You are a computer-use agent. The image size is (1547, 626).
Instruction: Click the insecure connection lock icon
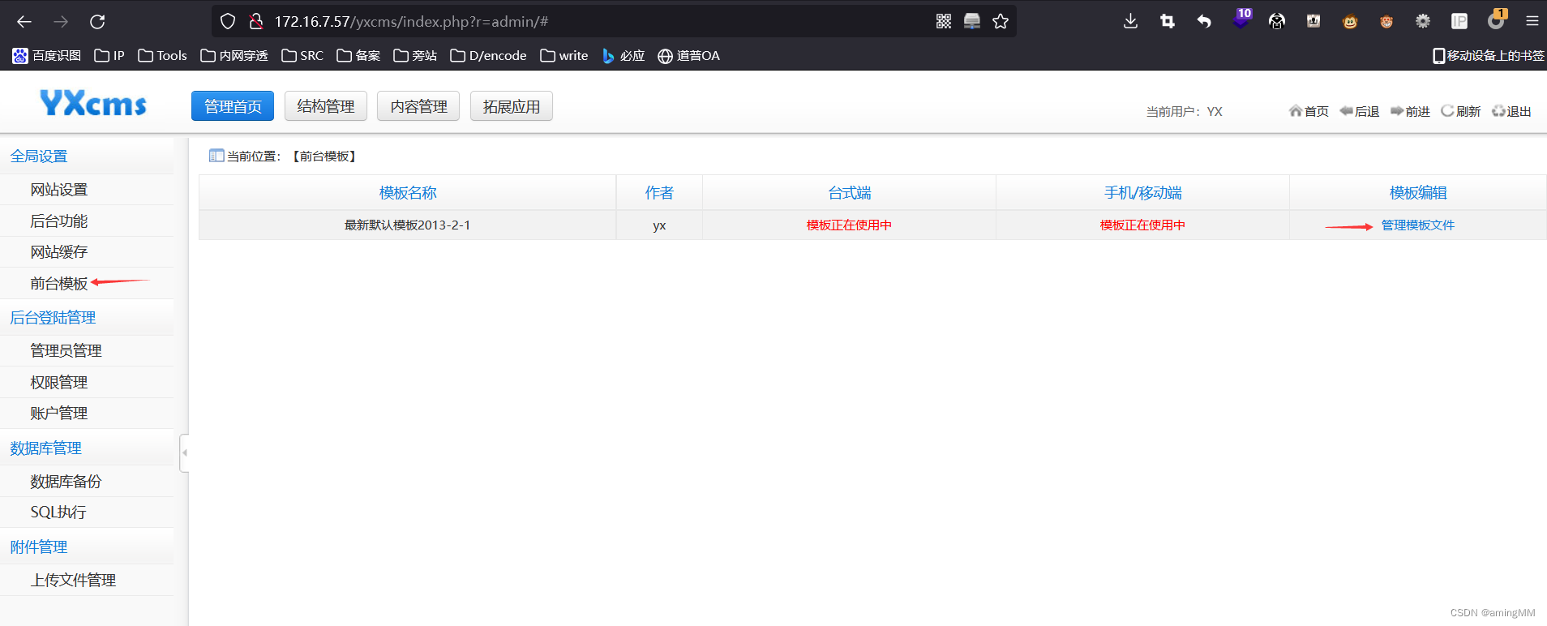(x=256, y=22)
